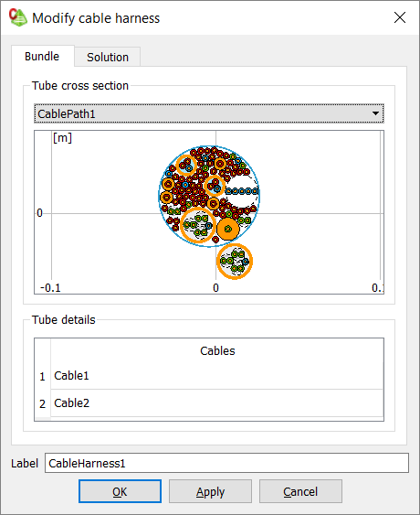Select the orange twisted pair near tube center
The width and height of the screenshot is (420, 515).
pyautogui.click(x=215, y=186)
